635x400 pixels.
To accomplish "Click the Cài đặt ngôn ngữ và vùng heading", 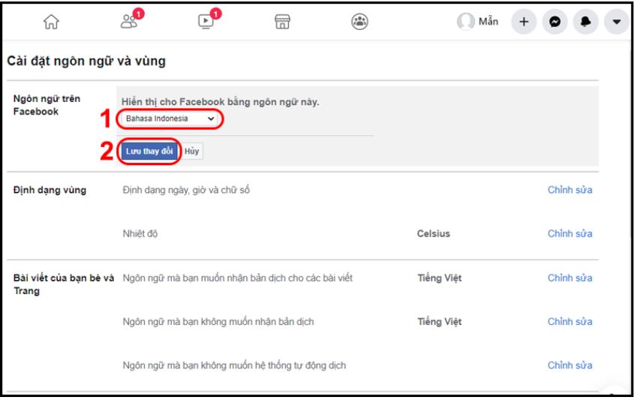I will point(86,61).
